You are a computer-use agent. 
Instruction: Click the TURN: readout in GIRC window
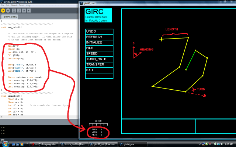point(97,129)
